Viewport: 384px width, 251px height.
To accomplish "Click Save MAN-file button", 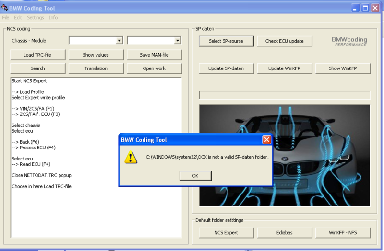I will click(154, 55).
